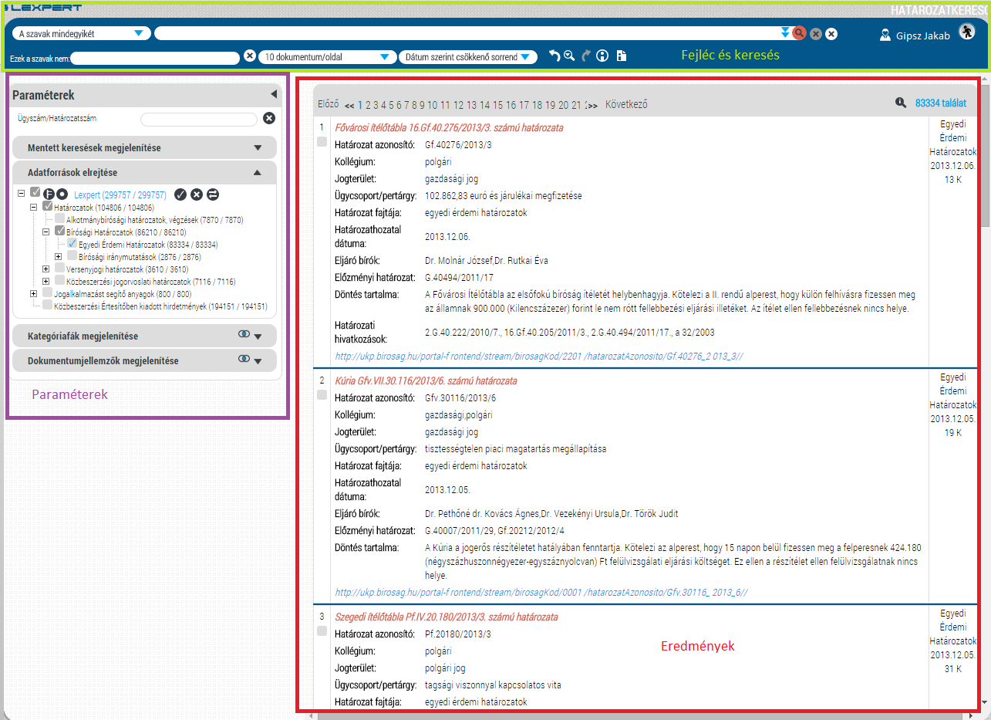The width and height of the screenshot is (991, 720).
Task: Click the magnifier icon beside 83334 találat
Action: click(901, 103)
